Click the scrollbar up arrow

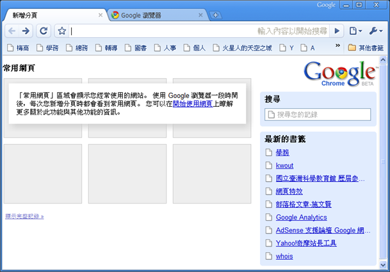tap(383, 60)
